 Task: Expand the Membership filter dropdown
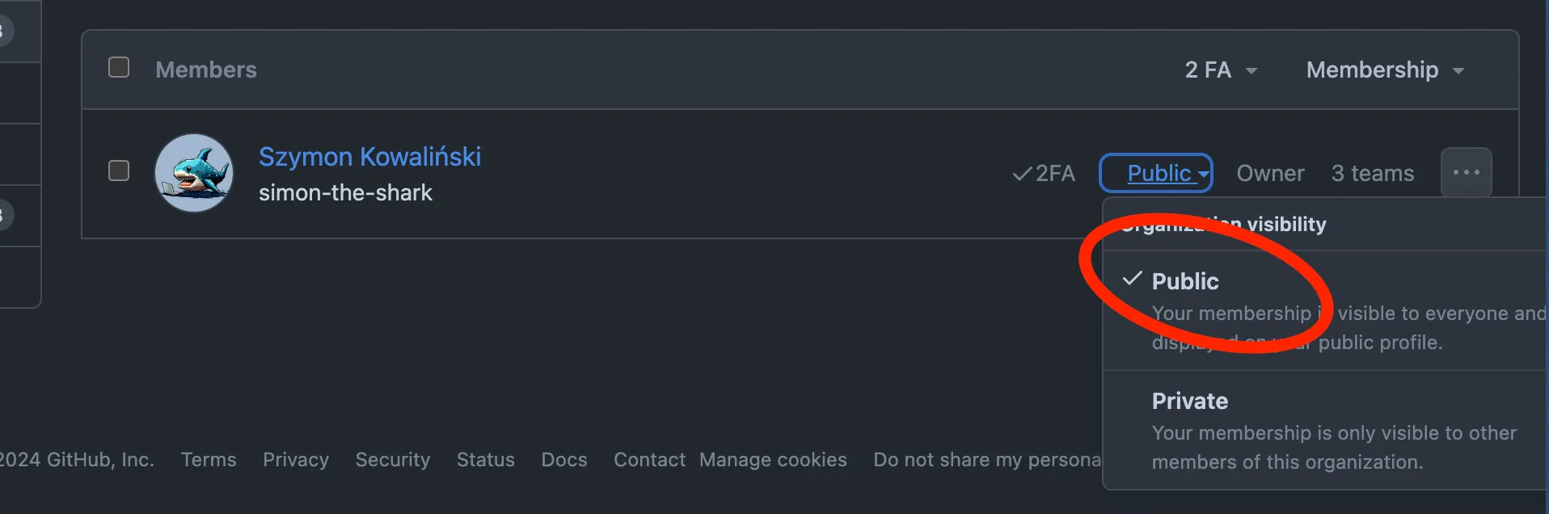(x=1383, y=70)
